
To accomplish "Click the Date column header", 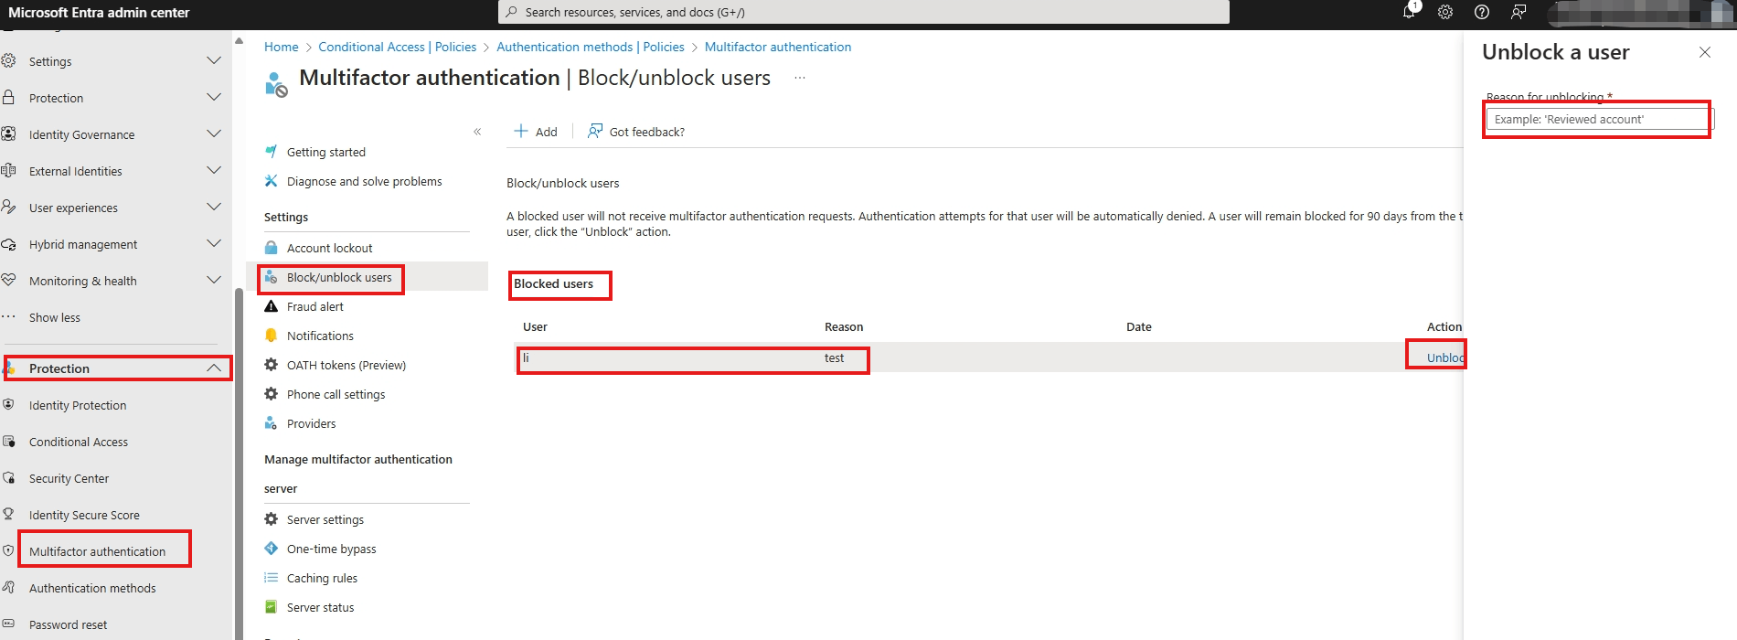I will pyautogui.click(x=1139, y=326).
